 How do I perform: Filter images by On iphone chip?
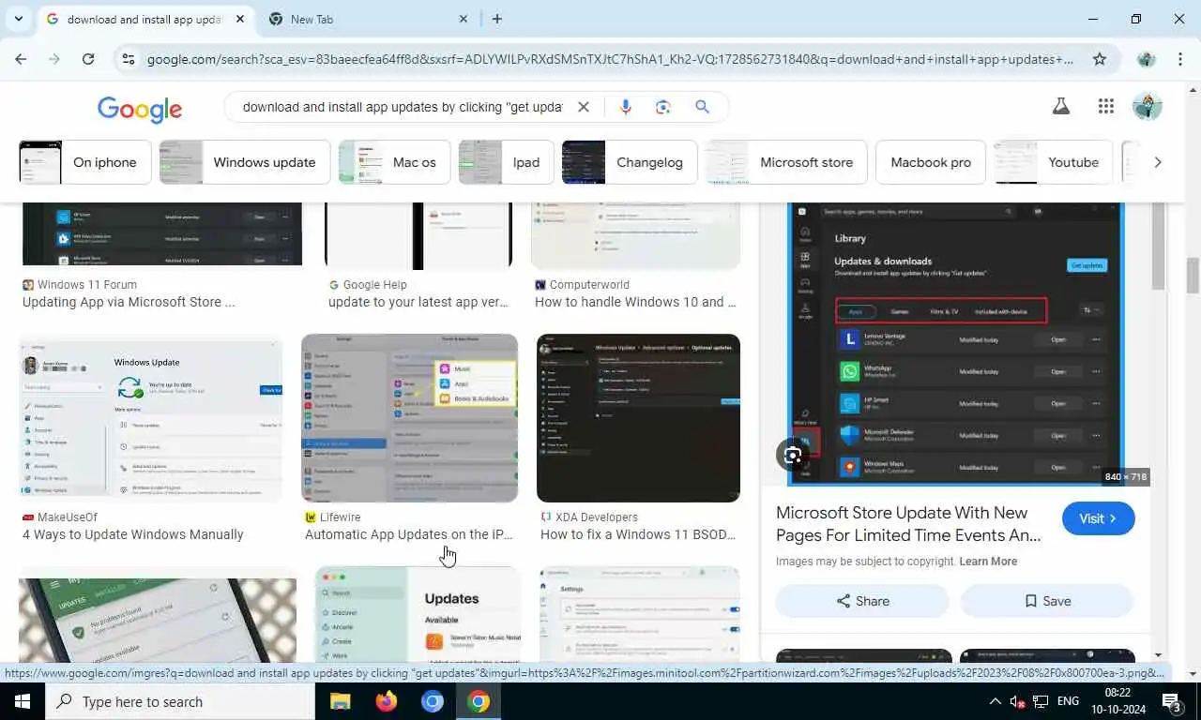click(x=84, y=162)
